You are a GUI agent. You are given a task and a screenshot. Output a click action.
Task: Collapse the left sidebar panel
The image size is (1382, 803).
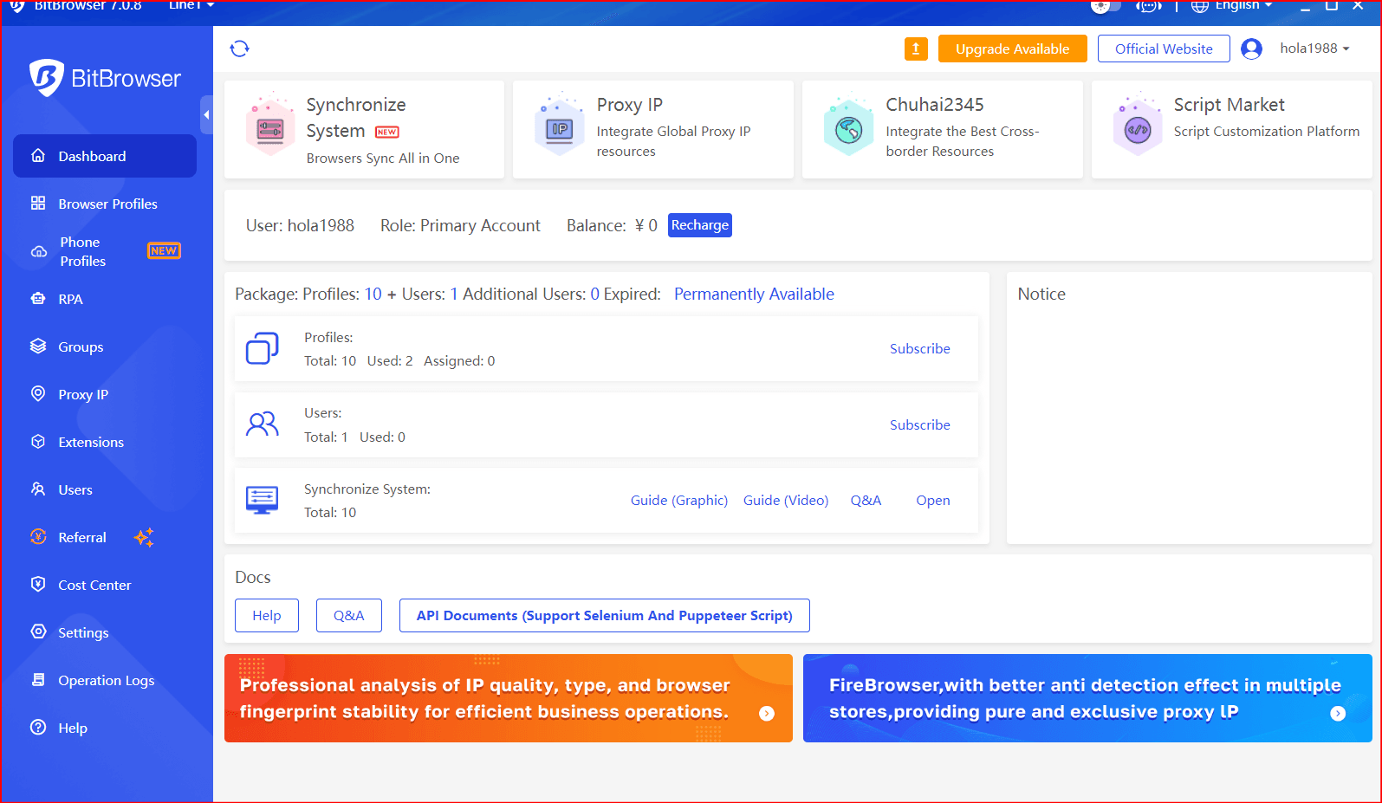coord(206,114)
